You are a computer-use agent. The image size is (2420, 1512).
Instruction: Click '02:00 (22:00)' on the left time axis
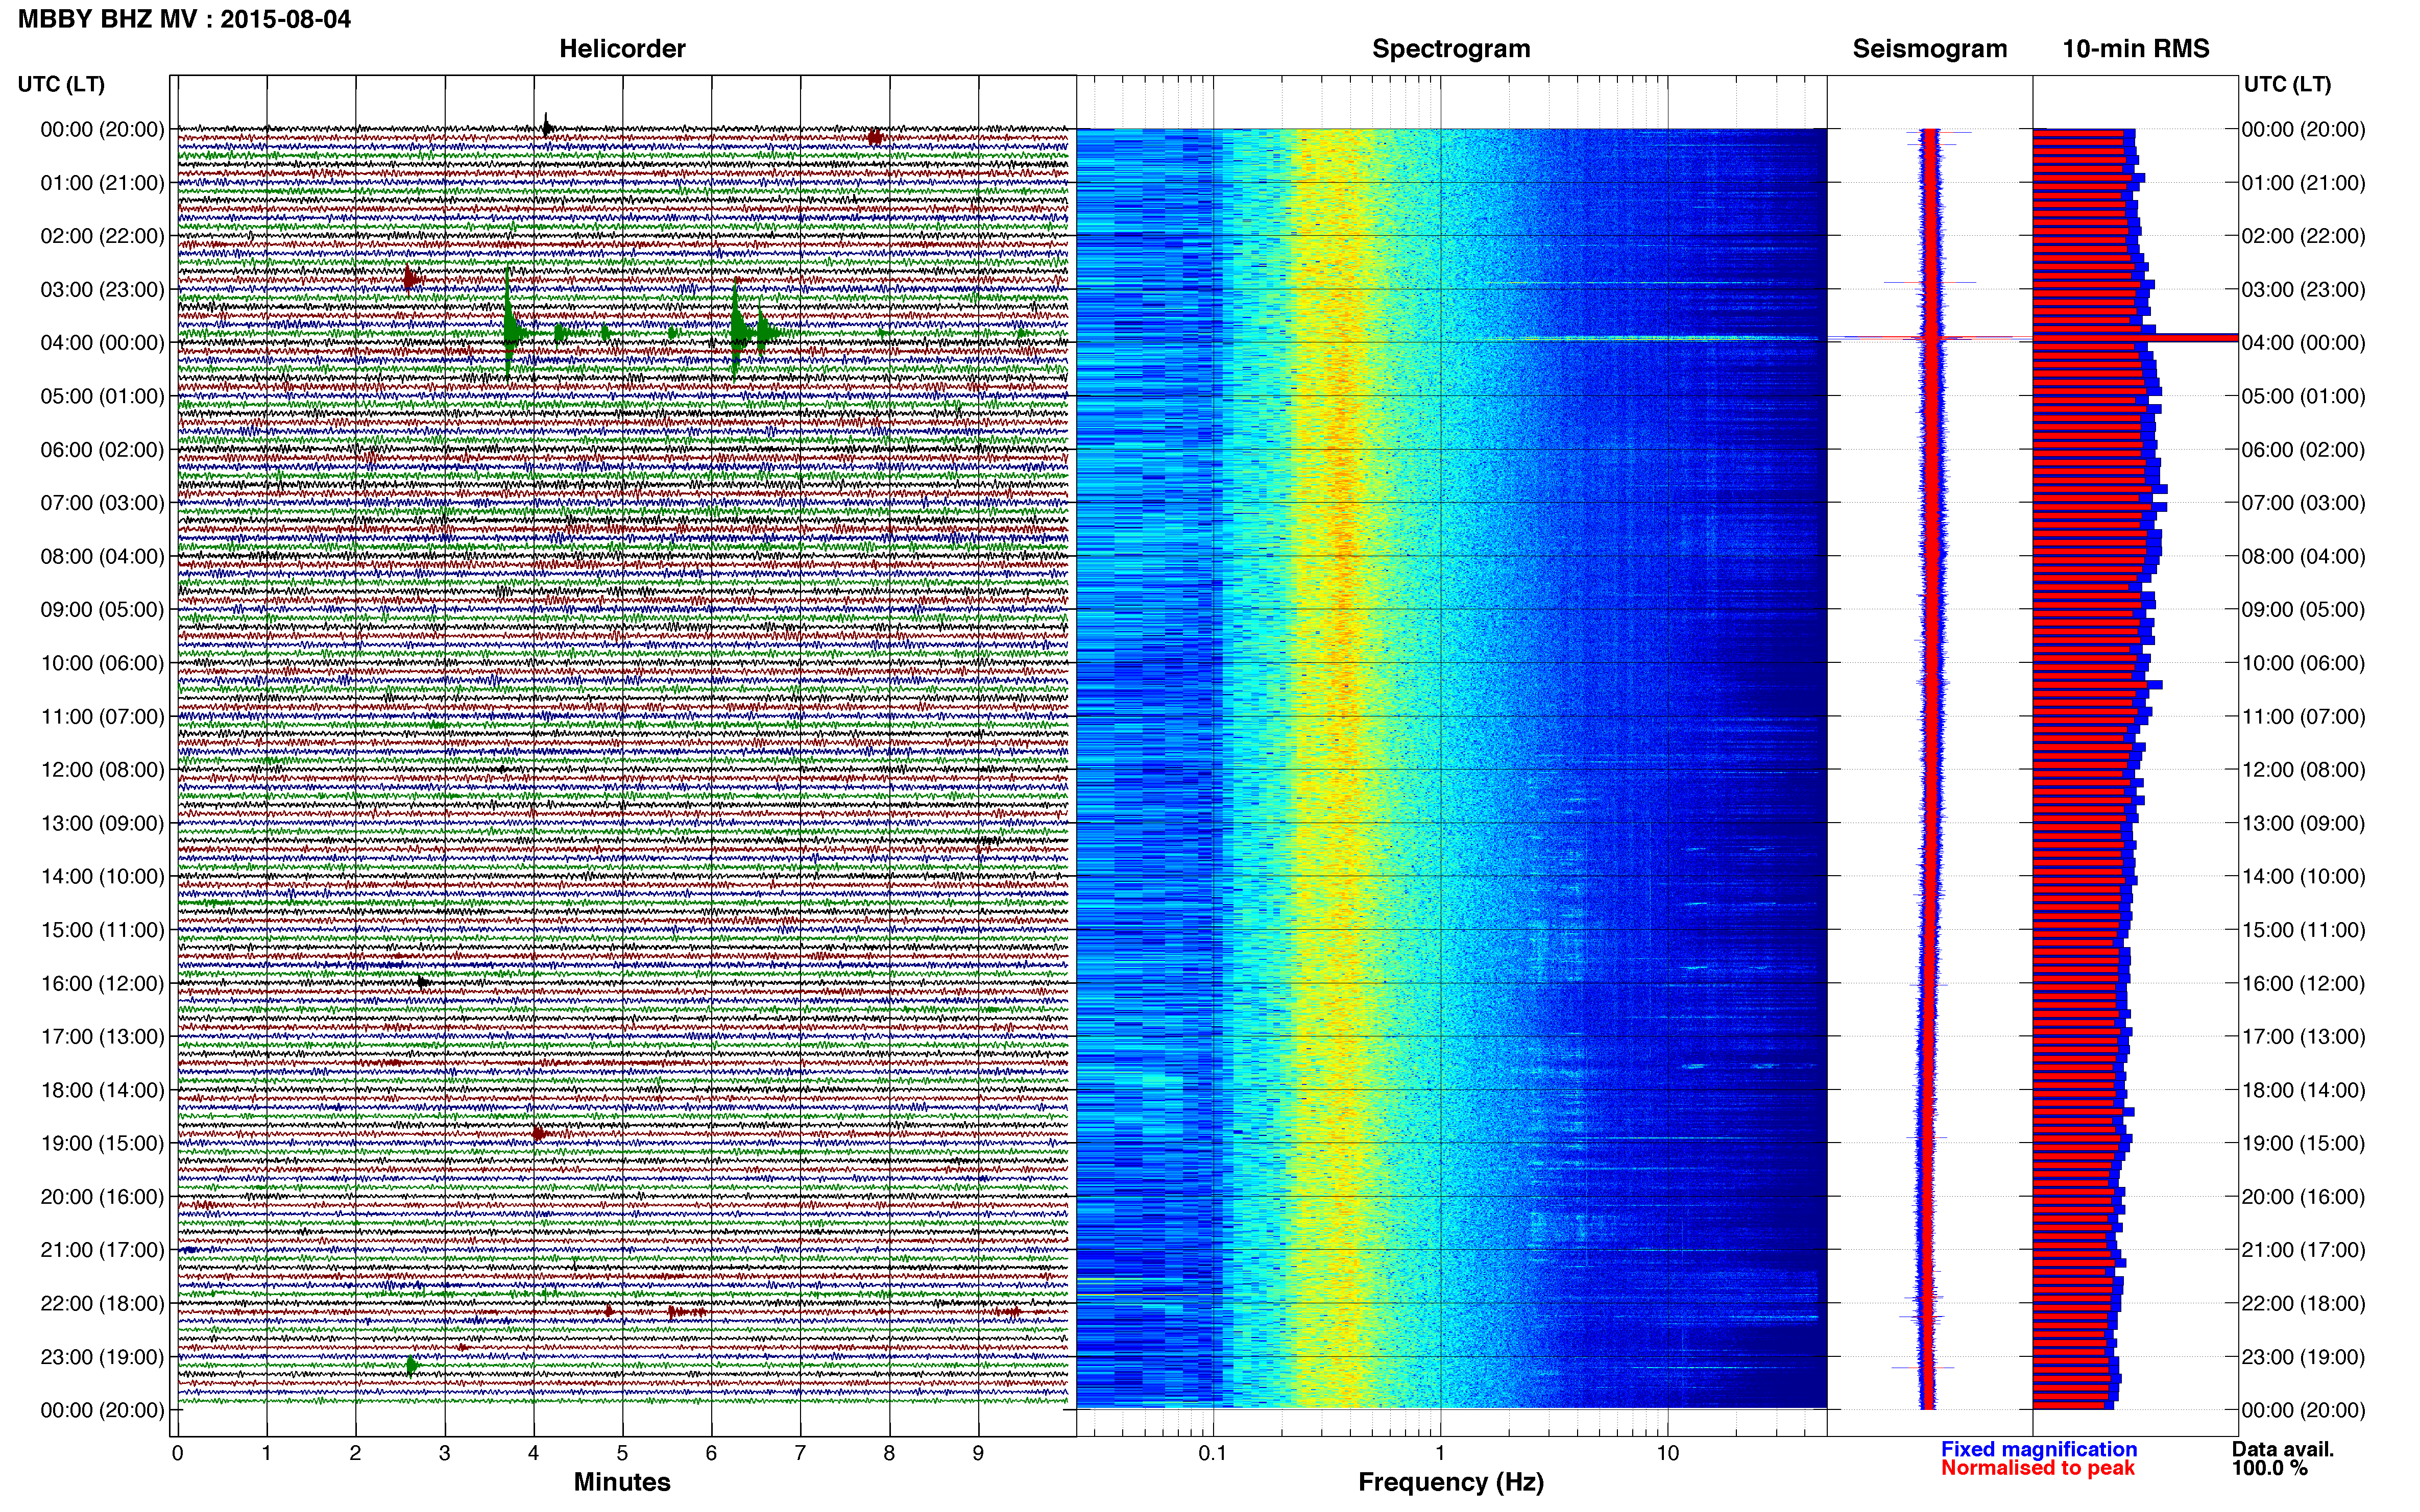pos(102,236)
